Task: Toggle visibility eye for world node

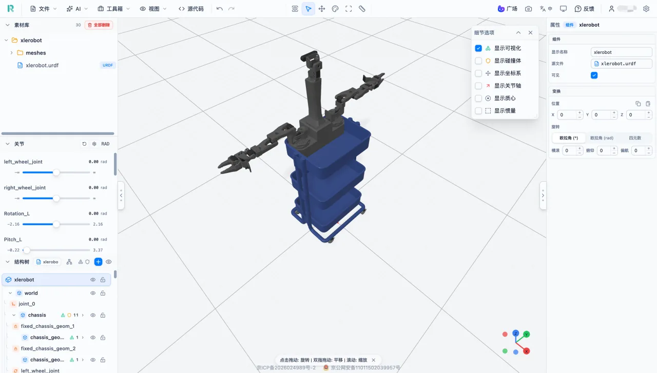Action: pos(93,293)
